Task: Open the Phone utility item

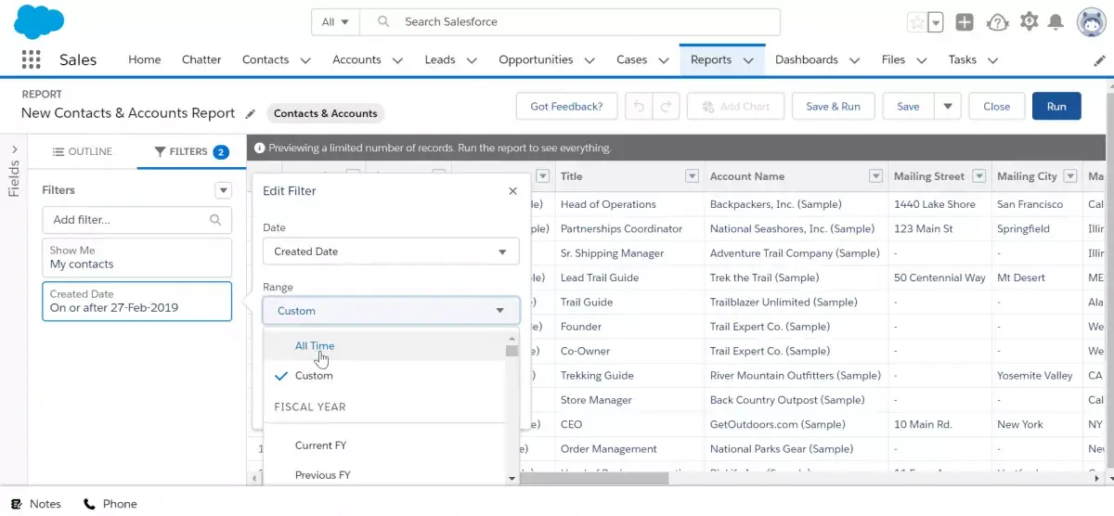Action: point(110,504)
